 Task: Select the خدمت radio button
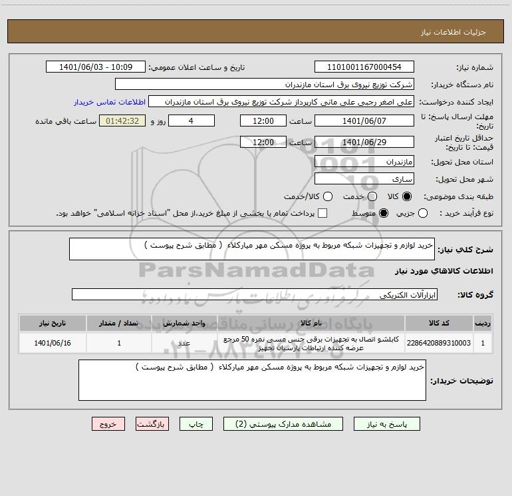372,196
